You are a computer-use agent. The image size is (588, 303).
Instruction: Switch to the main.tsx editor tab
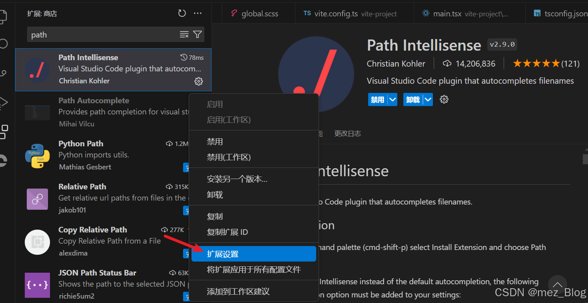470,14
